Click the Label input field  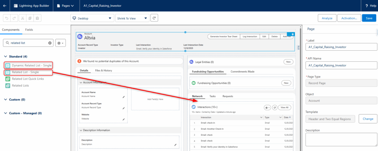pyautogui.click(x=341, y=47)
